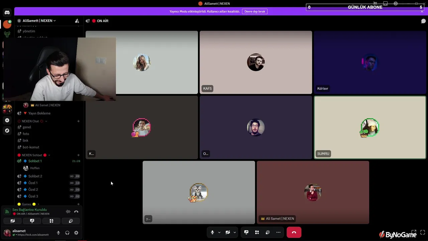Create channel in Games category
Viewport: 428px width, 241px height.
79,204
